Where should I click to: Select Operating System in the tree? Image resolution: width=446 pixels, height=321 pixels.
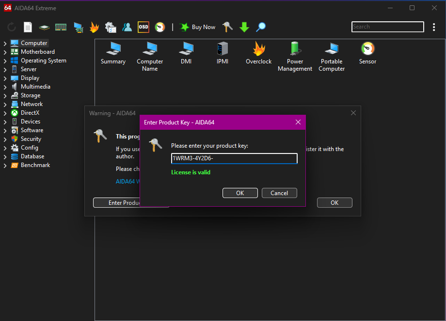(44, 61)
